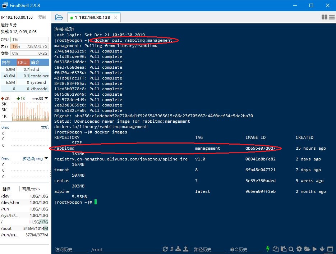The image size is (336, 254).
Task: Click the 交换 swap usage bar
Action: pyautogui.click(x=29, y=53)
